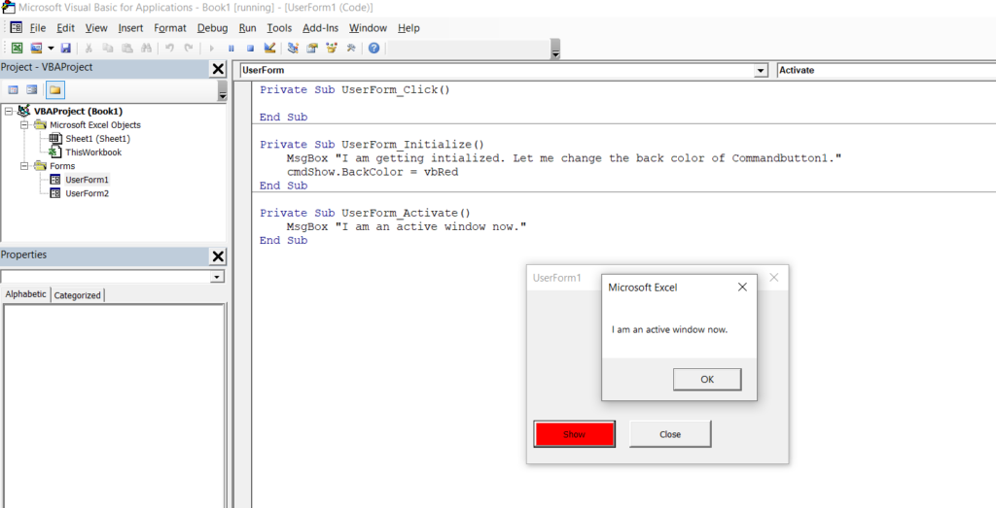This screenshot has width=996, height=508.
Task: Open Project Explorer toolbar icon
Action: coord(293,49)
